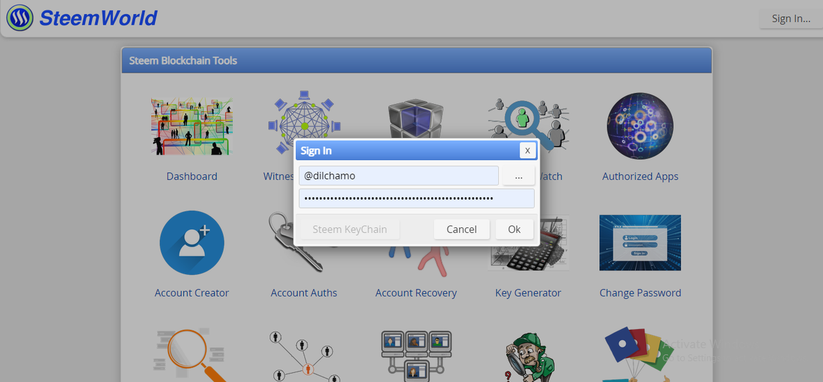Click the ellipsis button beside username
823x382 pixels.
coord(518,175)
